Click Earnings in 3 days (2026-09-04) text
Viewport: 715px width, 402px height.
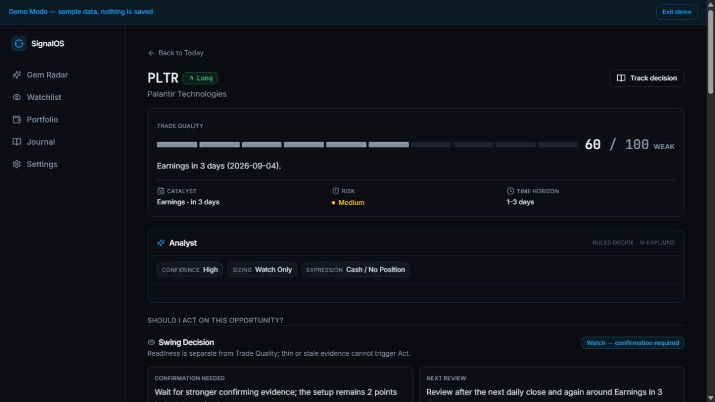click(219, 166)
